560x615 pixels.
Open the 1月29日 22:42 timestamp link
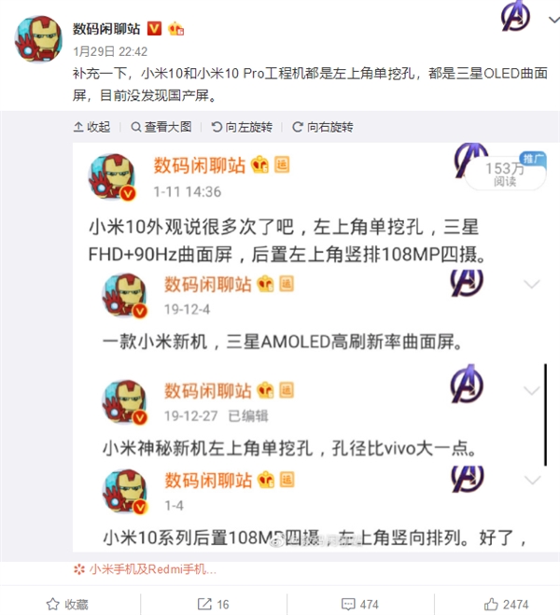click(110, 51)
